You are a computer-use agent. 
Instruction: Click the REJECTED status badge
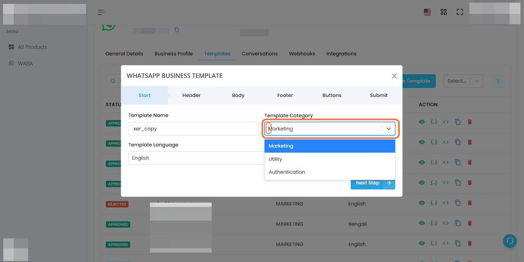point(117,204)
